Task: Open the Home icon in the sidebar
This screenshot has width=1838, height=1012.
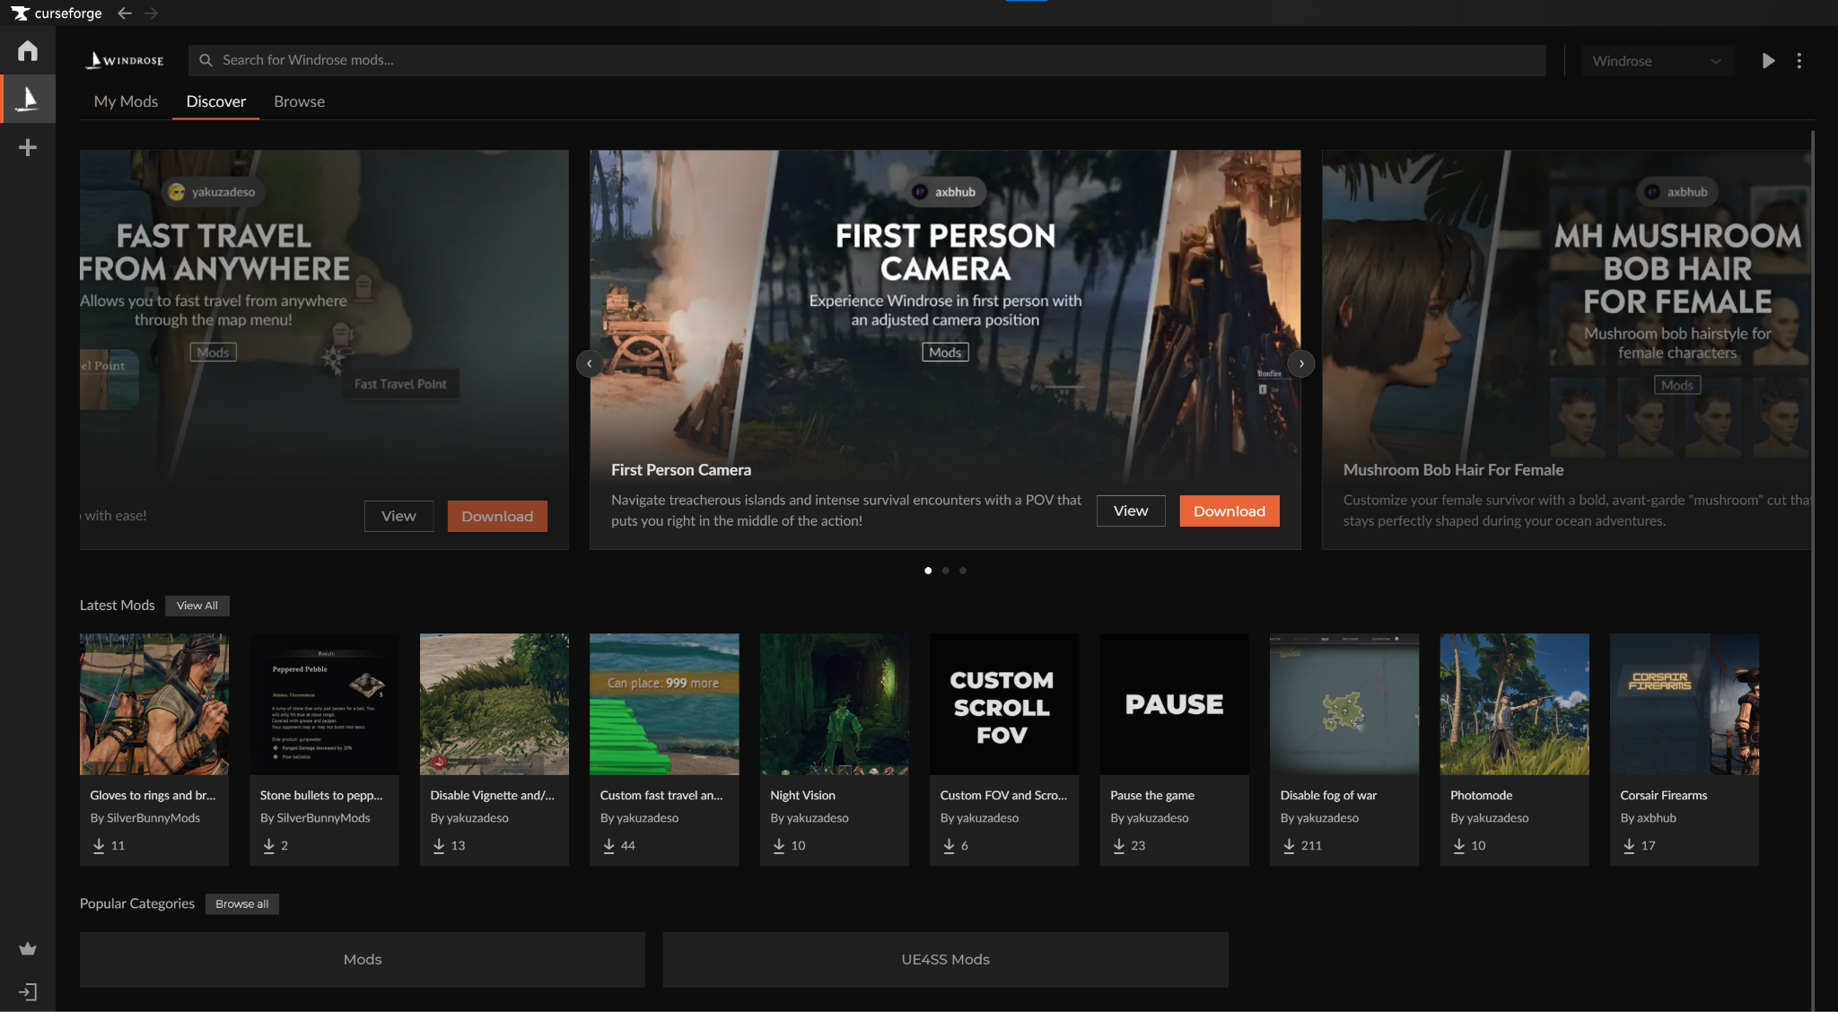Action: [x=28, y=51]
